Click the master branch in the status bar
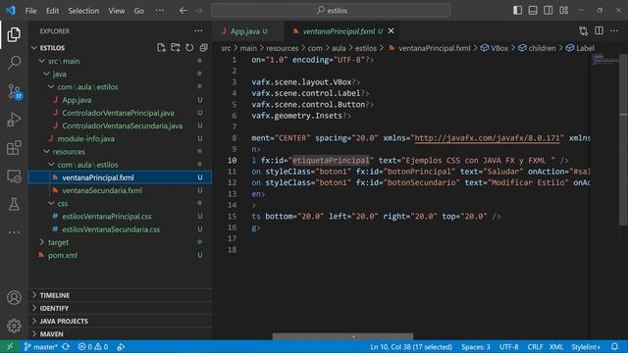The height and width of the screenshot is (353, 628). click(41, 346)
